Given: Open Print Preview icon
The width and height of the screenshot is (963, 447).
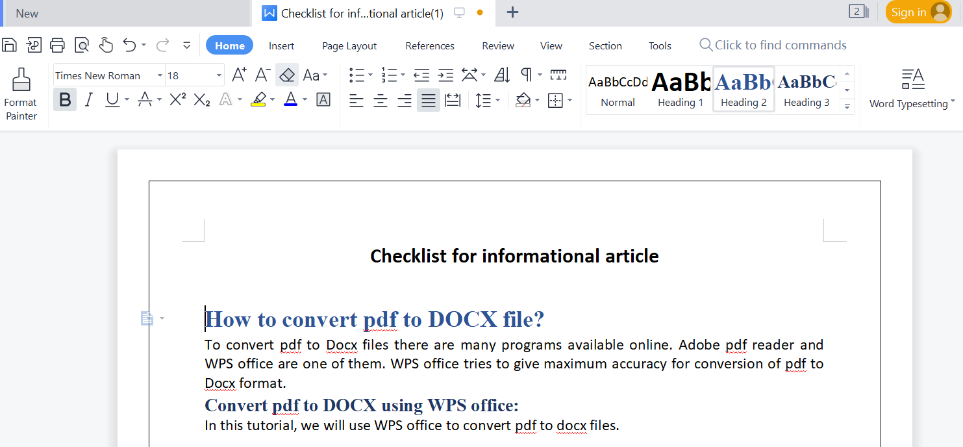Looking at the screenshot, I should coord(82,45).
